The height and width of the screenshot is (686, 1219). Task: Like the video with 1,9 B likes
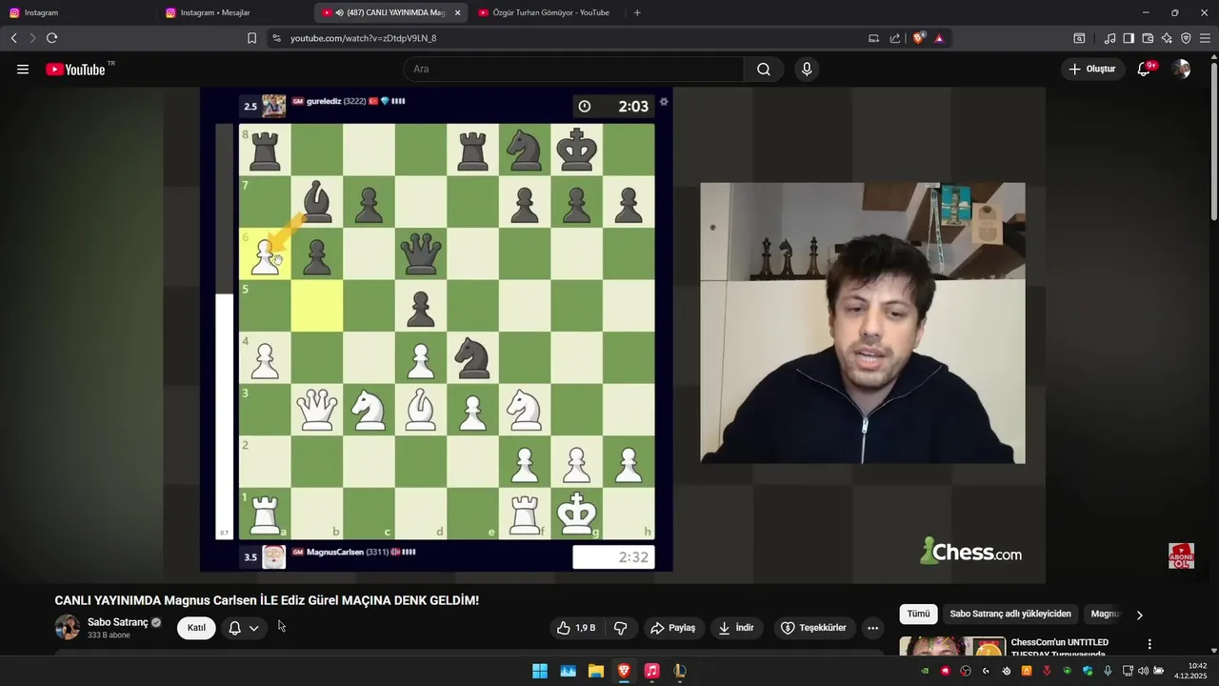575,628
